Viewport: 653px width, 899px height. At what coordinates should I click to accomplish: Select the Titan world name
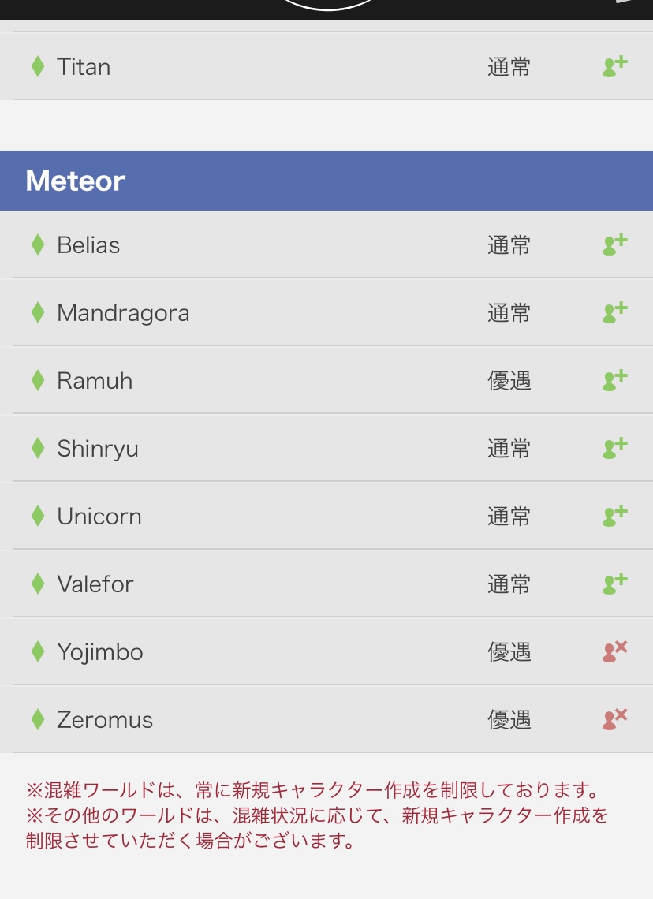point(84,67)
